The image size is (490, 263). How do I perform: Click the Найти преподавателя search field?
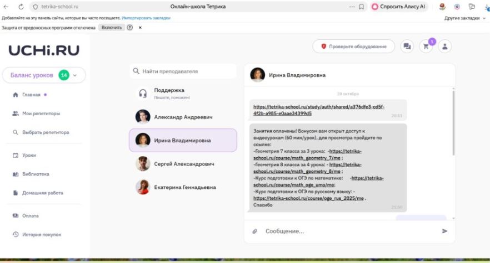point(183,71)
